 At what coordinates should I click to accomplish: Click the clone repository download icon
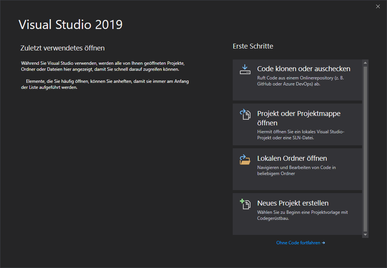[x=245, y=69]
